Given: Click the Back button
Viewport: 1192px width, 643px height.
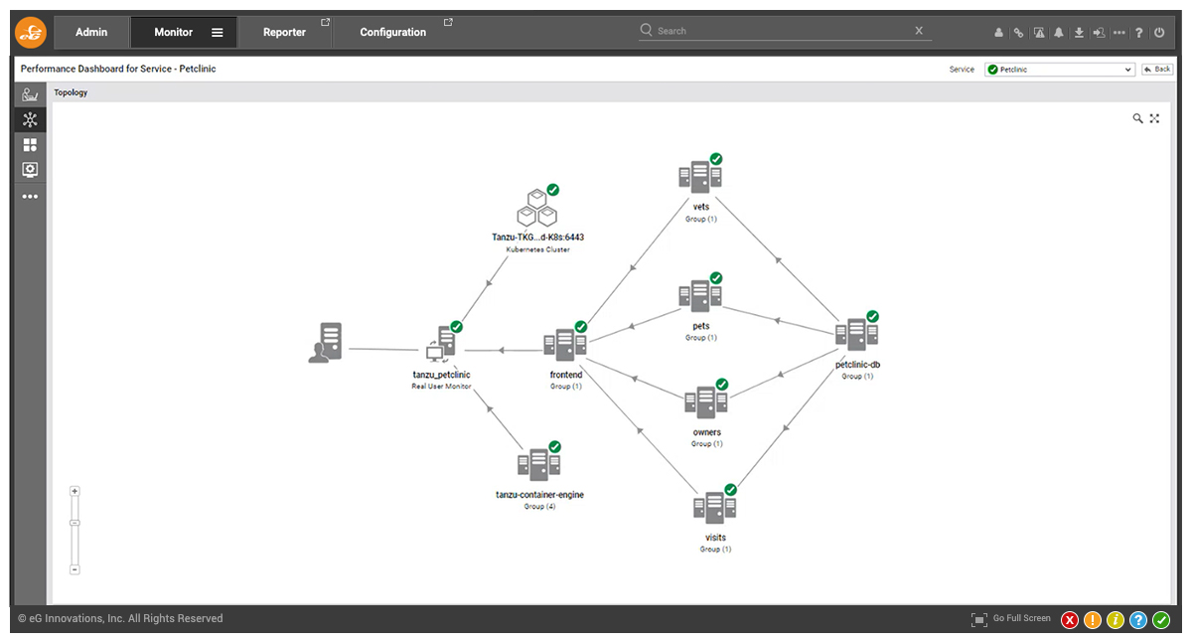Looking at the screenshot, I should click(1157, 70).
